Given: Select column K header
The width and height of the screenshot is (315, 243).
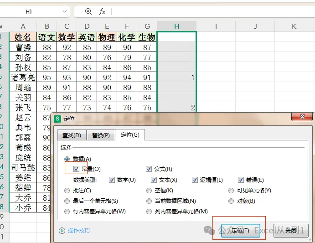Looking at the screenshot, I should [x=294, y=26].
